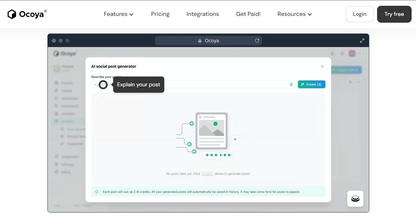Screen dimensions: 416x220
Task: Click the 'No posts here yet' message
Action: point(208,174)
